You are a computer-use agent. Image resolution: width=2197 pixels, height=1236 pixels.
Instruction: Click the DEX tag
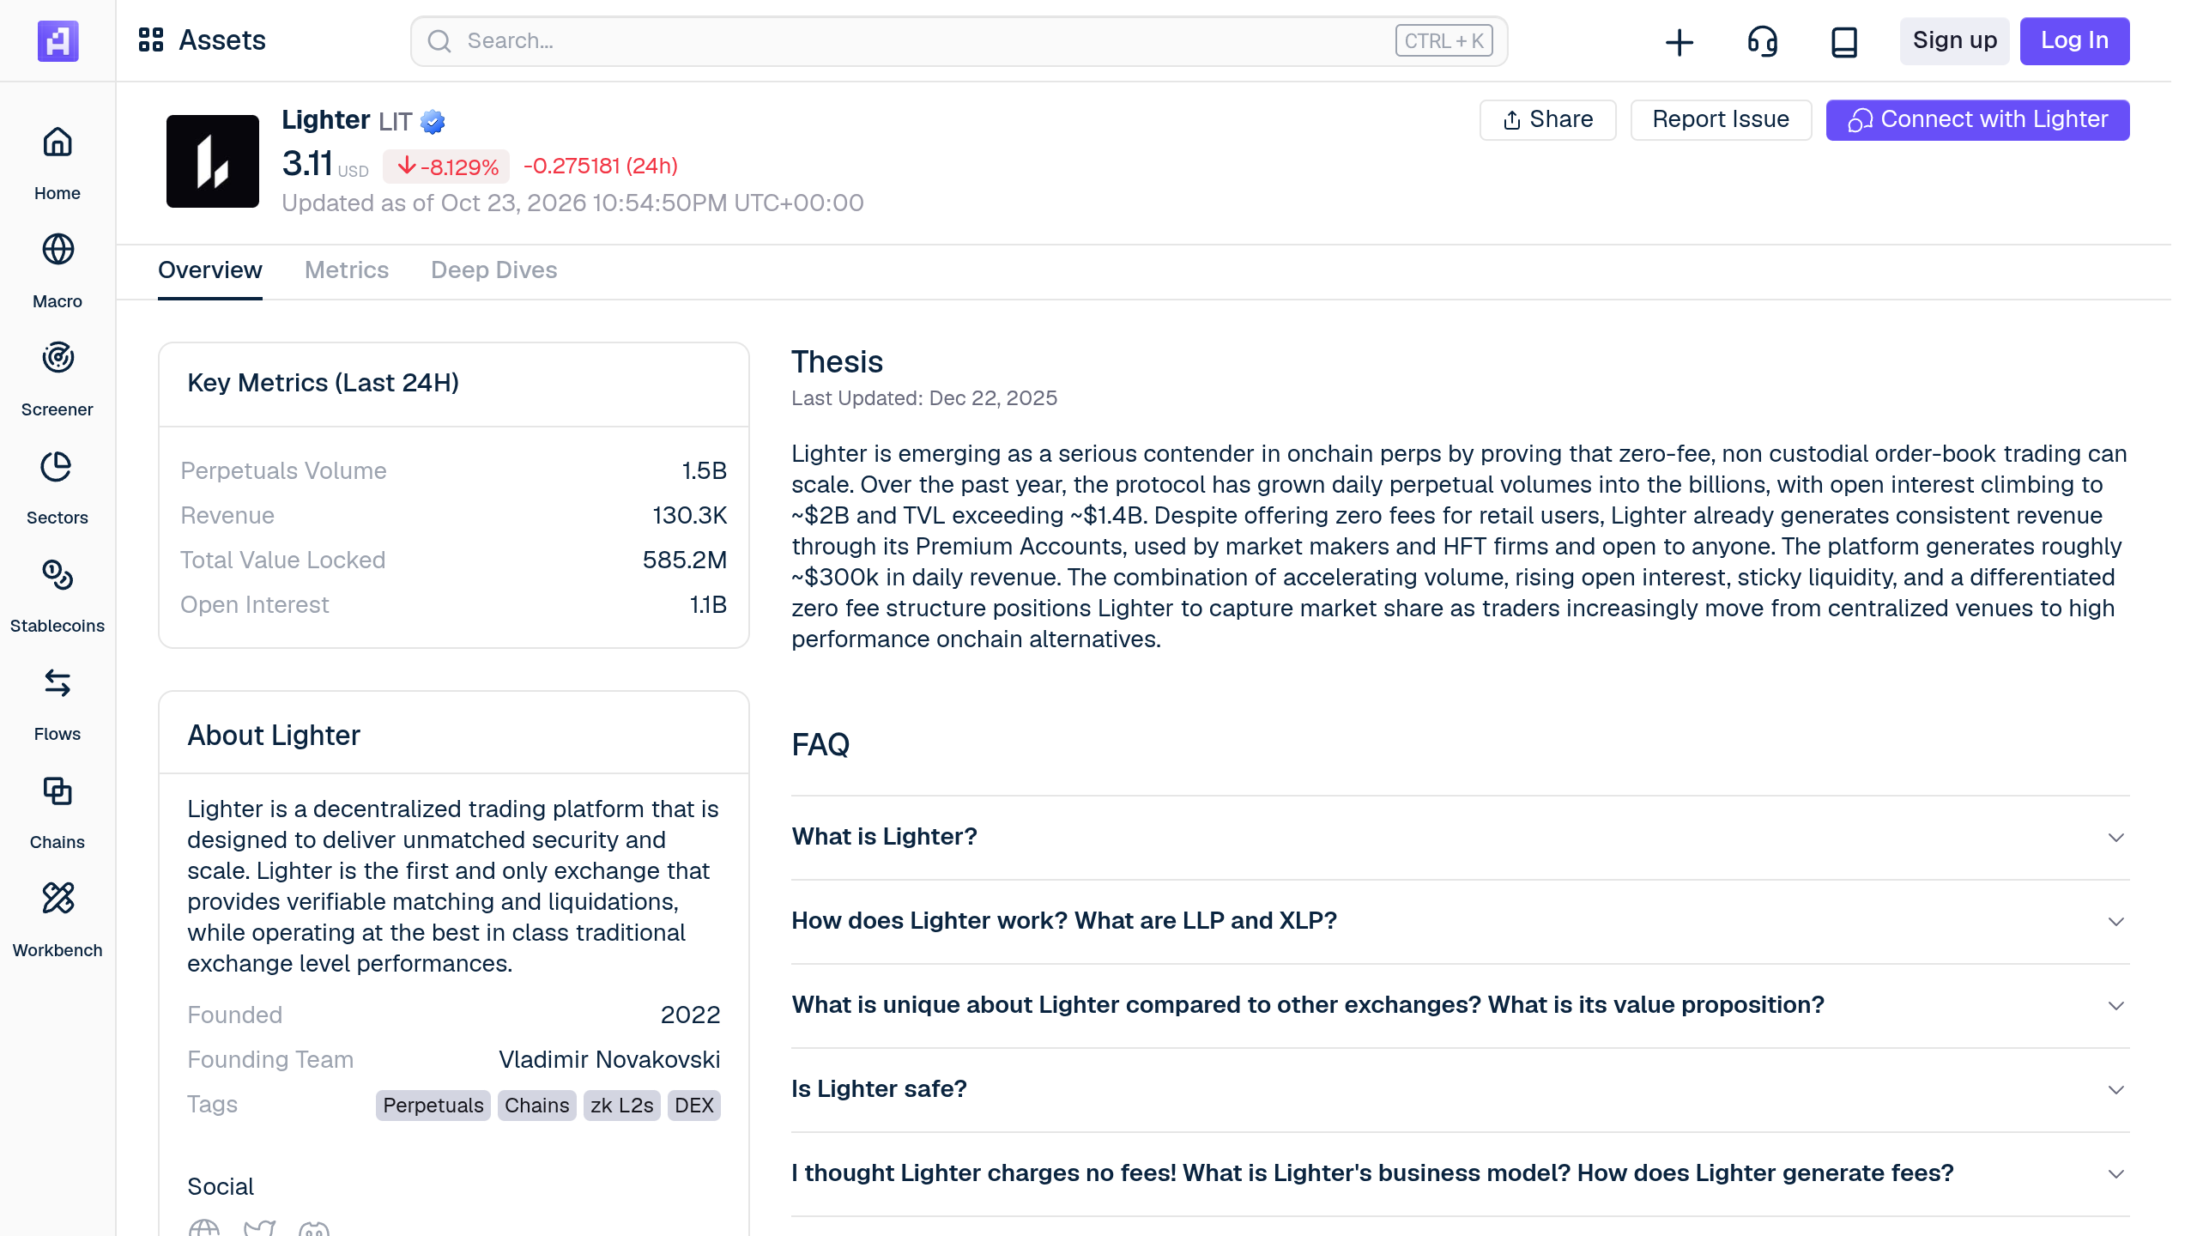[x=694, y=1106]
